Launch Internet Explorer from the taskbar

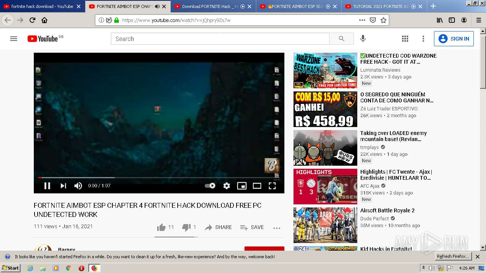pyautogui.click(x=30, y=268)
